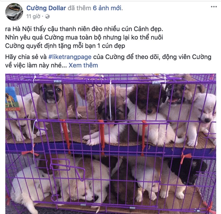Open Cường Dollar's profile avatar picture
The height and width of the screenshot is (214, 221).
coord(14,12)
